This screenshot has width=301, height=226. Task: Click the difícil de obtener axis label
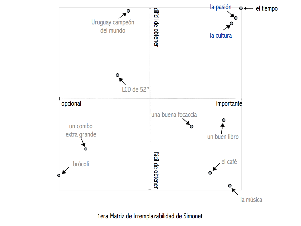(156, 27)
